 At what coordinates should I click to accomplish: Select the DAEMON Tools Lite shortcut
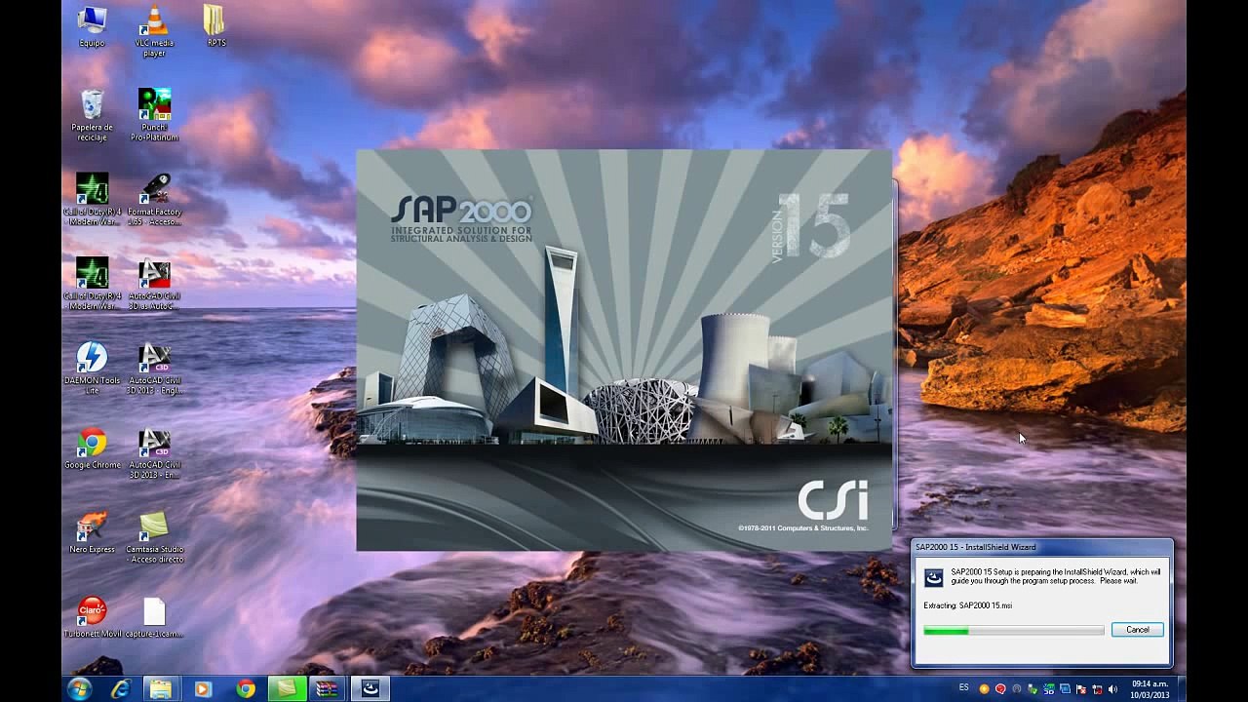(92, 369)
